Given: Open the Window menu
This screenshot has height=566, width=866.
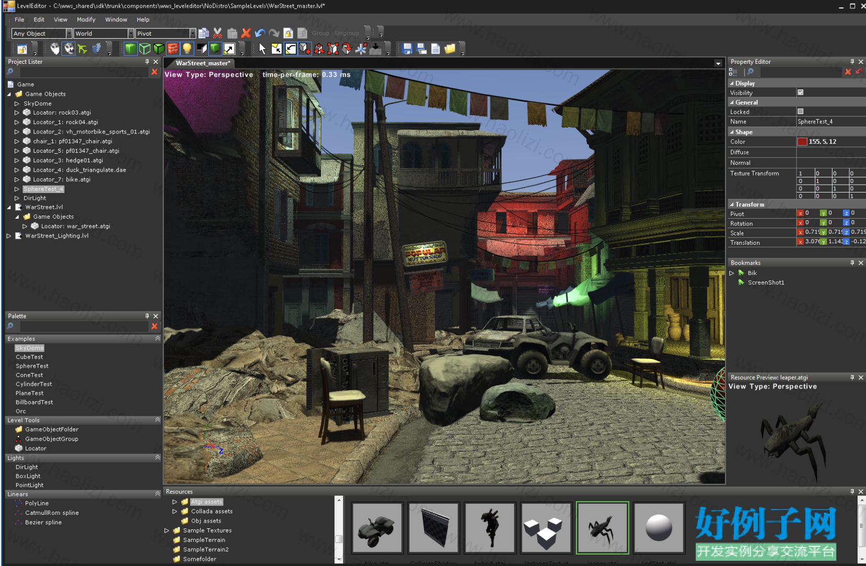Looking at the screenshot, I should (x=116, y=19).
